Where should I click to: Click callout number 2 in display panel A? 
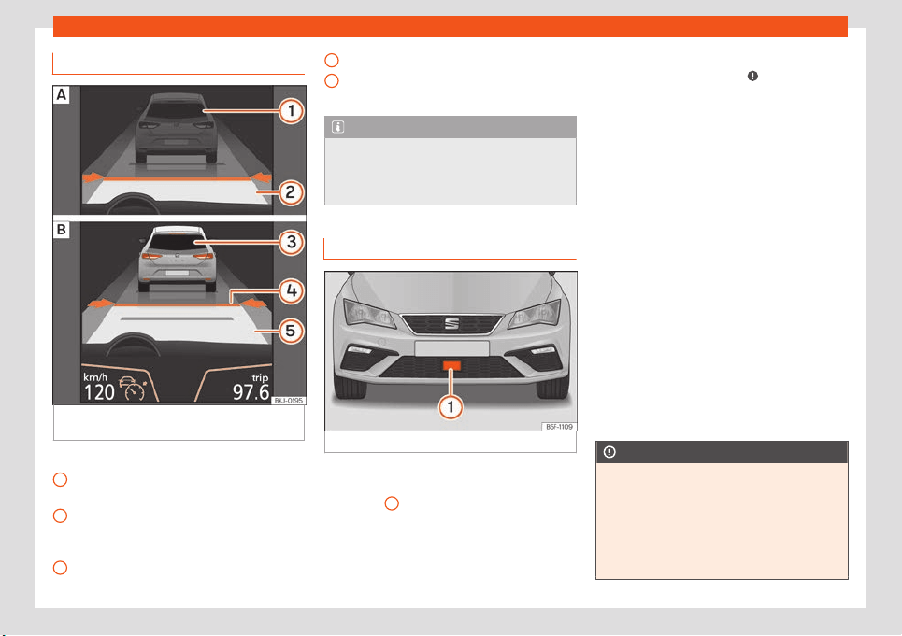(291, 191)
